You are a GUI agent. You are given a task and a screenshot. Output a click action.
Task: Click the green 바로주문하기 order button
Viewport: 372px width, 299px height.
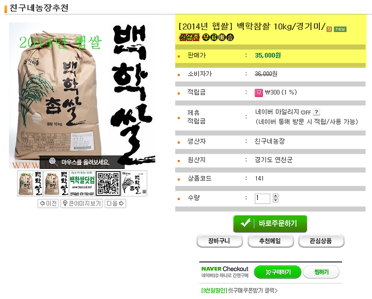click(x=270, y=224)
